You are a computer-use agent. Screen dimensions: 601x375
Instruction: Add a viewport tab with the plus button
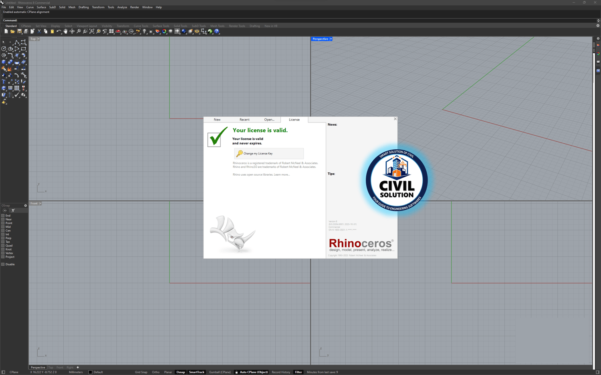78,367
